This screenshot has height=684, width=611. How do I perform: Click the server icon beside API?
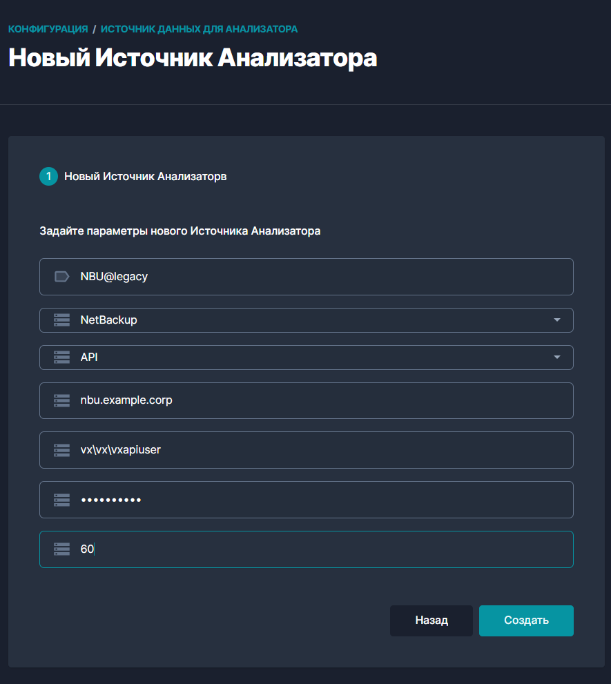click(x=62, y=358)
